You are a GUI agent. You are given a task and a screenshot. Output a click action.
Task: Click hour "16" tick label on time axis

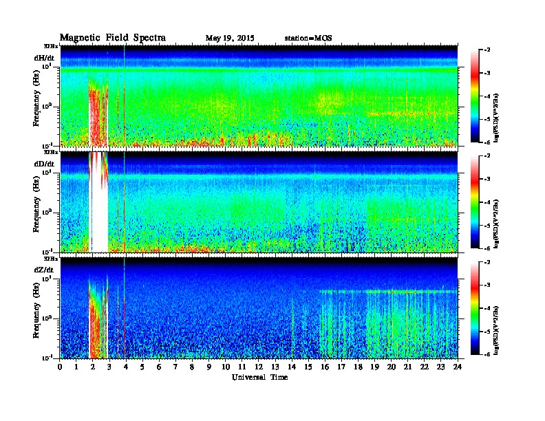coord(325,367)
